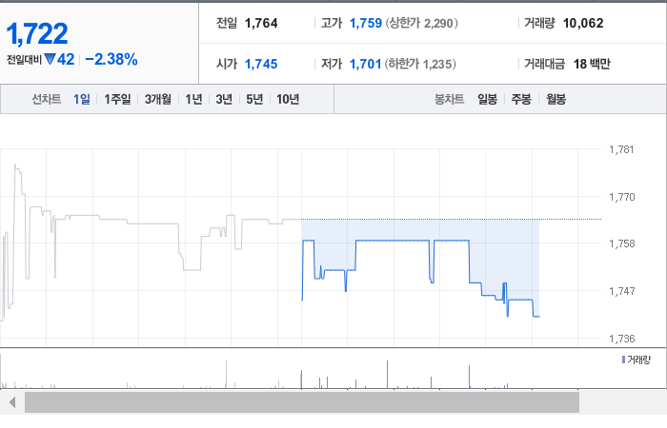Switch to the 주봉 candlestick chart
The image size is (667, 428).
pyautogui.click(x=521, y=99)
